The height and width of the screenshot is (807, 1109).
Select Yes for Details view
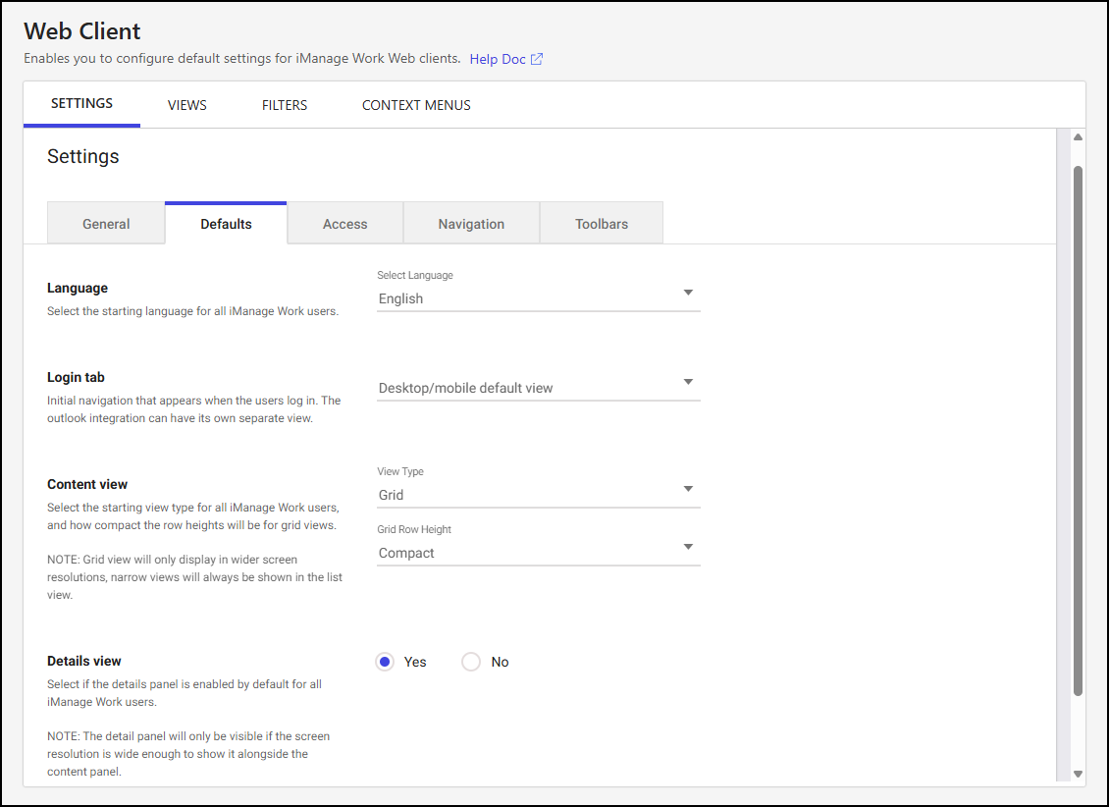pyautogui.click(x=385, y=662)
